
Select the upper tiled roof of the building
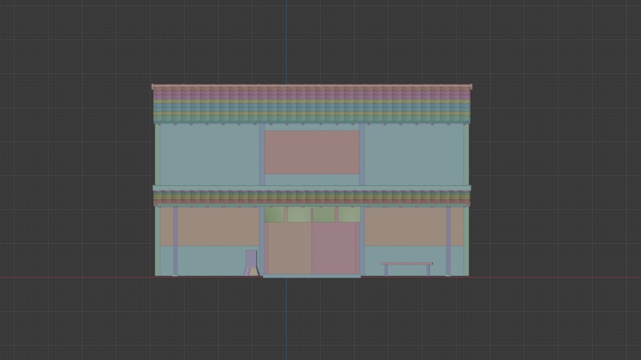[x=312, y=104]
